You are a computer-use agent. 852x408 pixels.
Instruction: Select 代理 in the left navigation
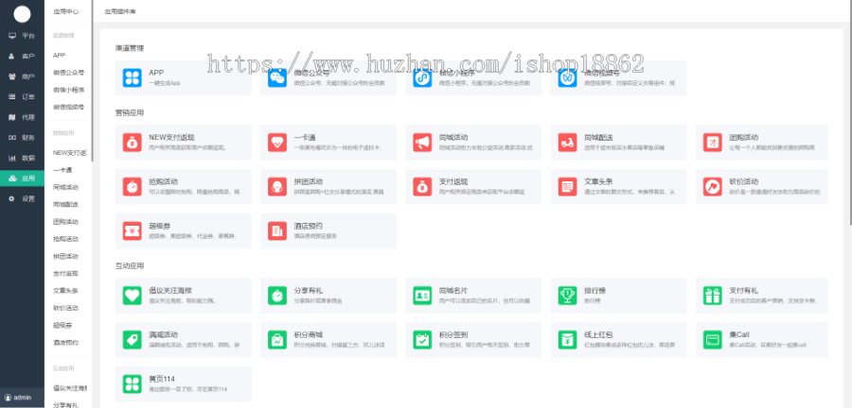point(22,117)
